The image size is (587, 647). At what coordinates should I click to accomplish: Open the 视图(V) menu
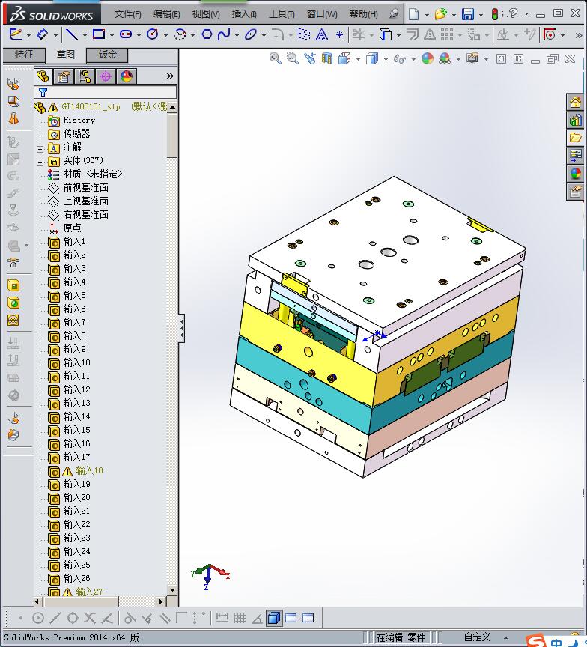[x=206, y=14]
